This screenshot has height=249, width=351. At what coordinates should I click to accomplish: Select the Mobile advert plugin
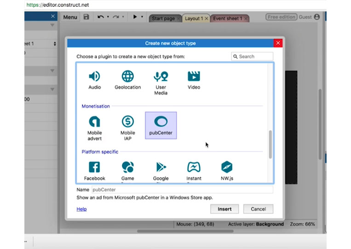94,128
